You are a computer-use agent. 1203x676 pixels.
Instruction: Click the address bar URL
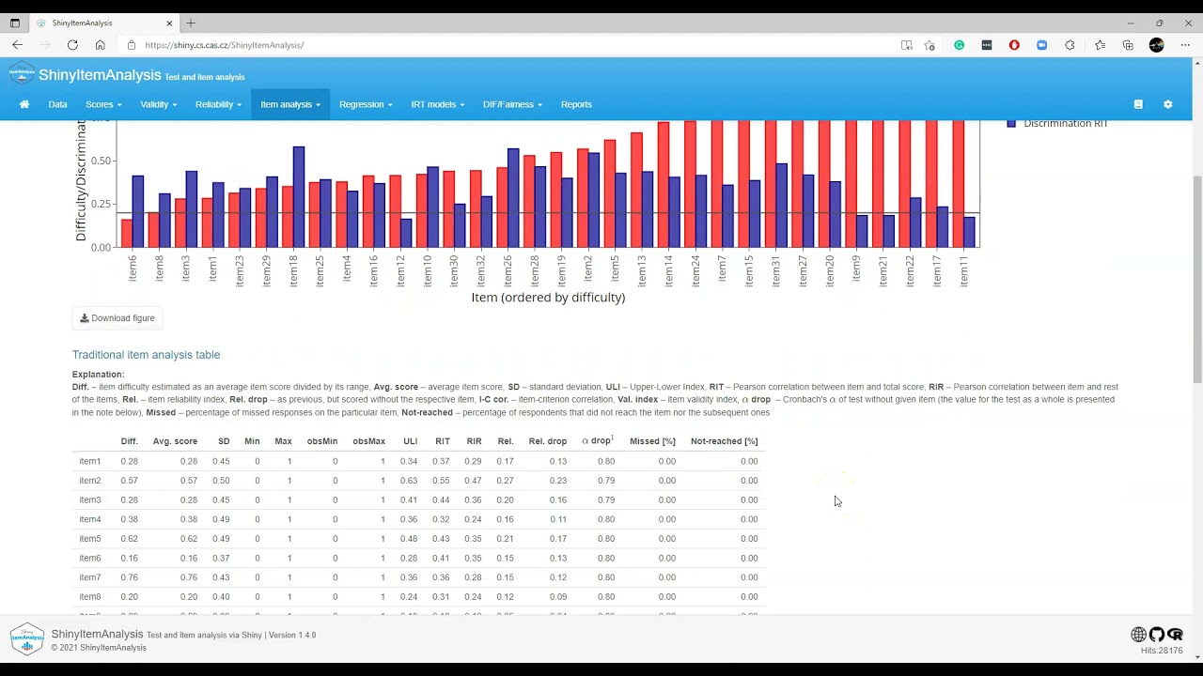tap(224, 45)
